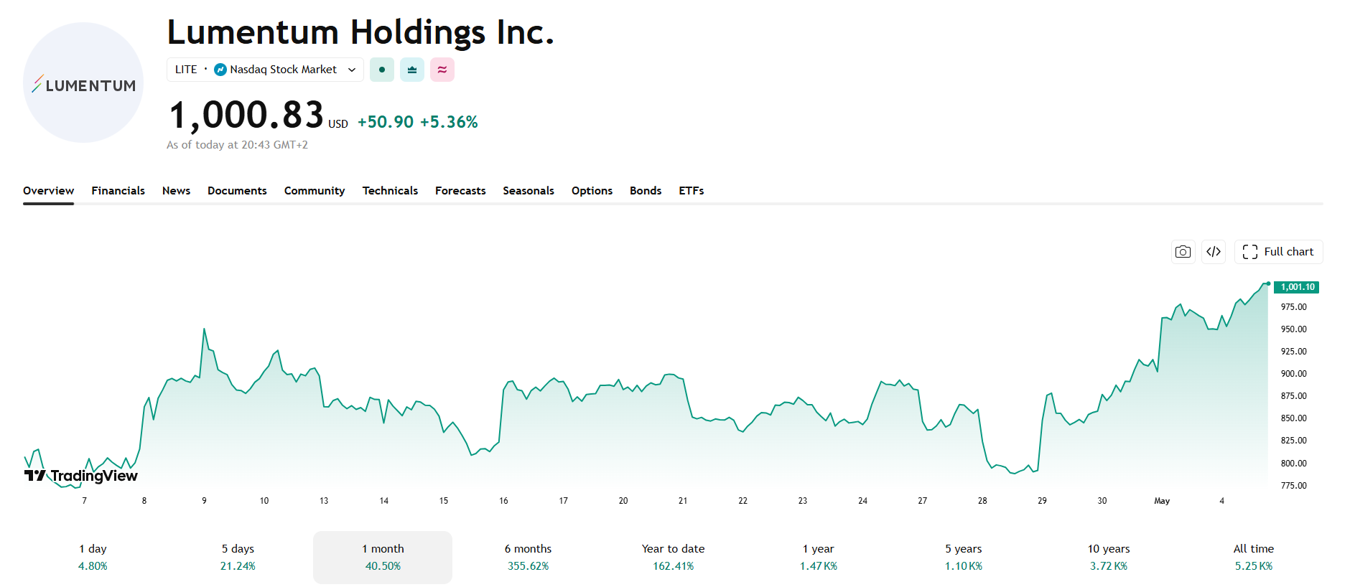Open the Full chart view
Viewport: 1350px width, 587px height.
click(1278, 252)
